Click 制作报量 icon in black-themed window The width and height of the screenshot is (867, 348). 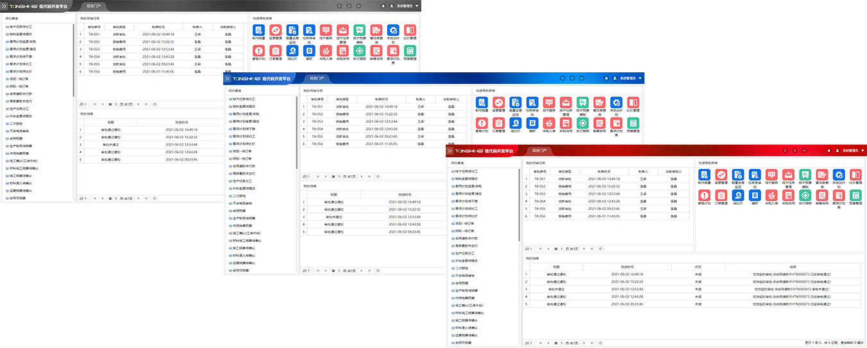coord(258,30)
